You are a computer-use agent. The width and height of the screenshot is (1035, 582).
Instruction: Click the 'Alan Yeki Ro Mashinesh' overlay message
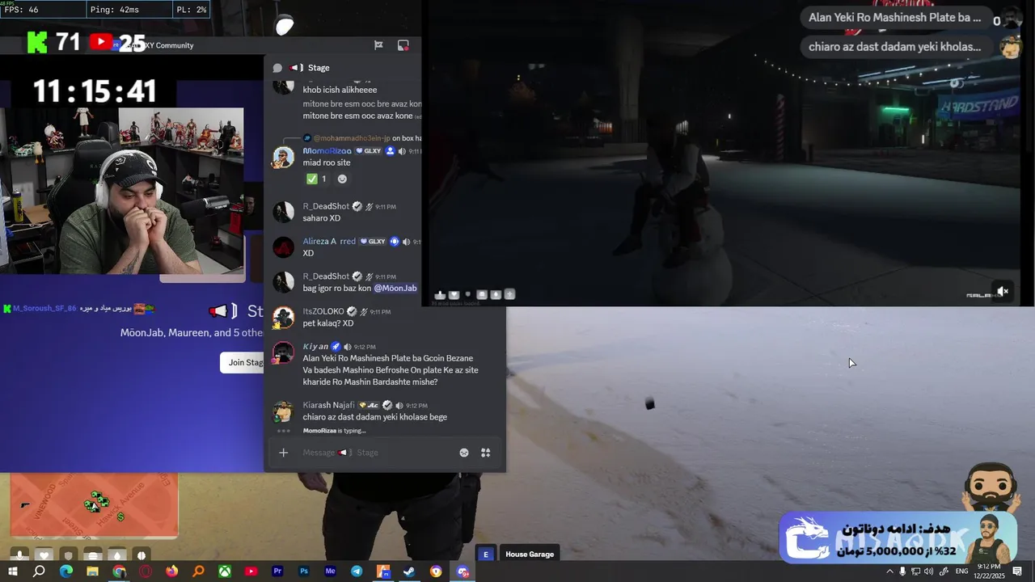(x=894, y=17)
